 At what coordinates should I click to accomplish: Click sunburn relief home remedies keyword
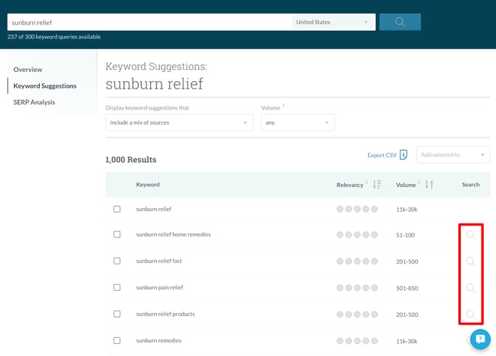(174, 234)
